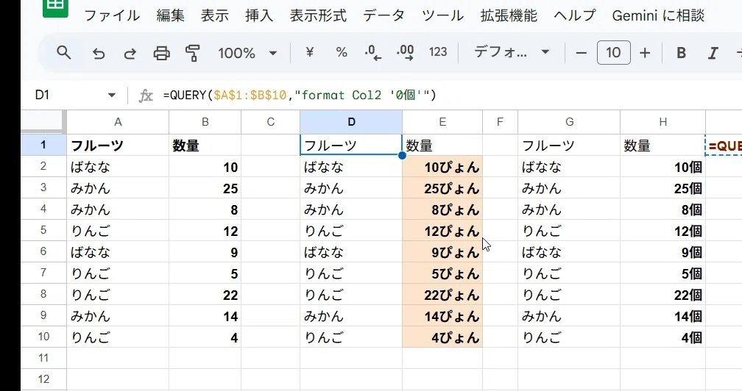Redo the last action
Screen dimensions: 742x391
pos(130,54)
